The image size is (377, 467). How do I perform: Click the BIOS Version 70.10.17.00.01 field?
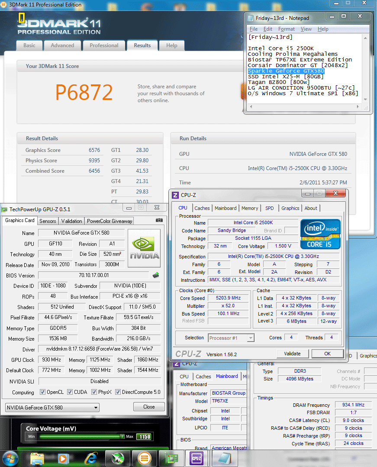pyautogui.click(x=93, y=275)
